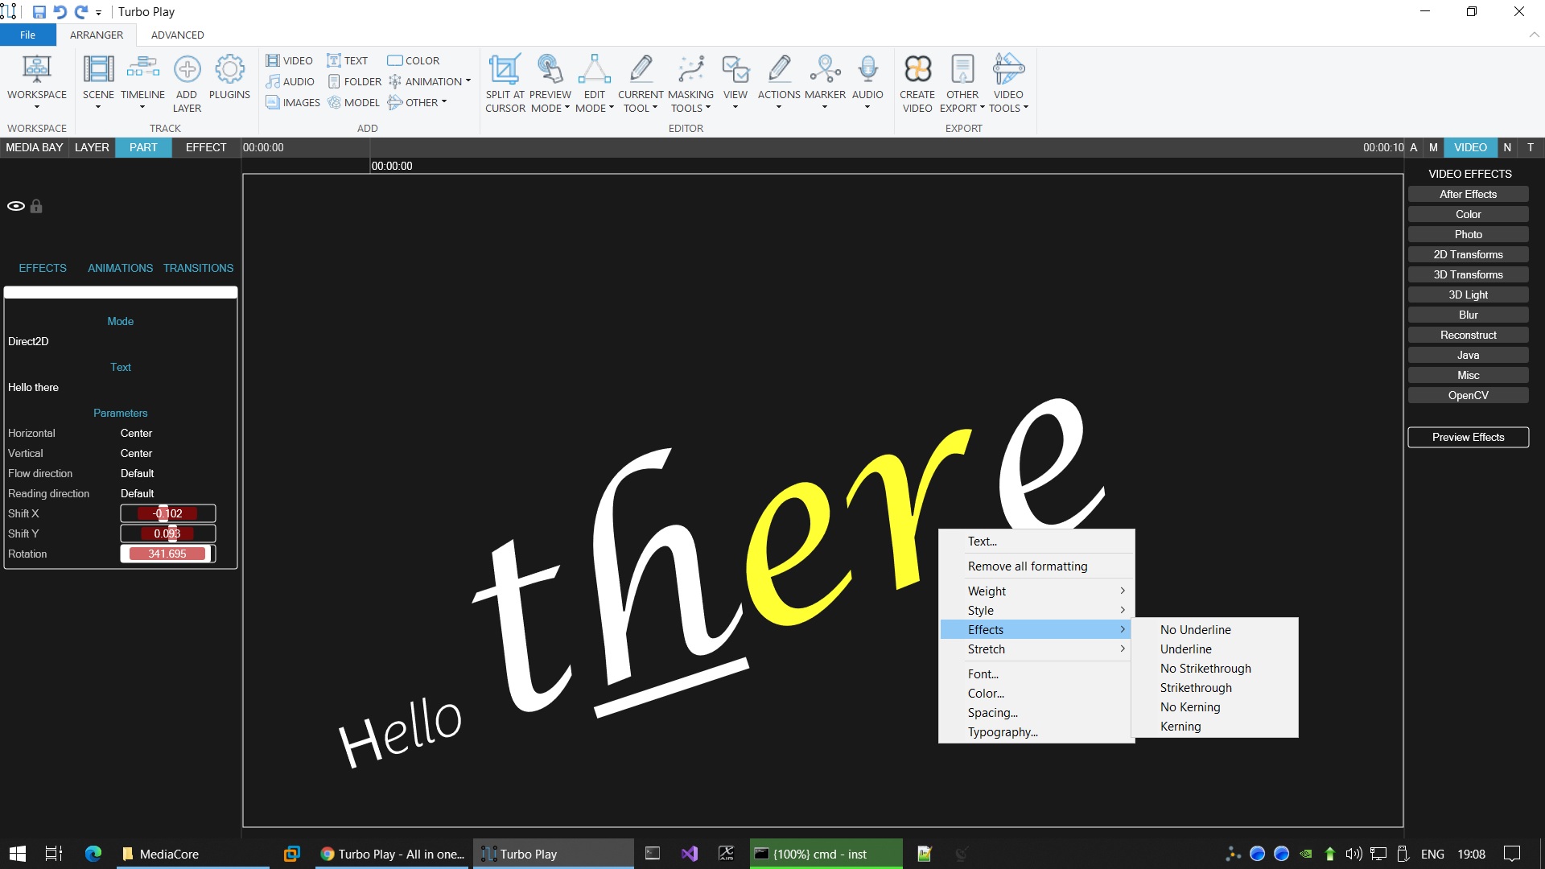
Task: Open Video Tools icon
Action: (x=1008, y=69)
